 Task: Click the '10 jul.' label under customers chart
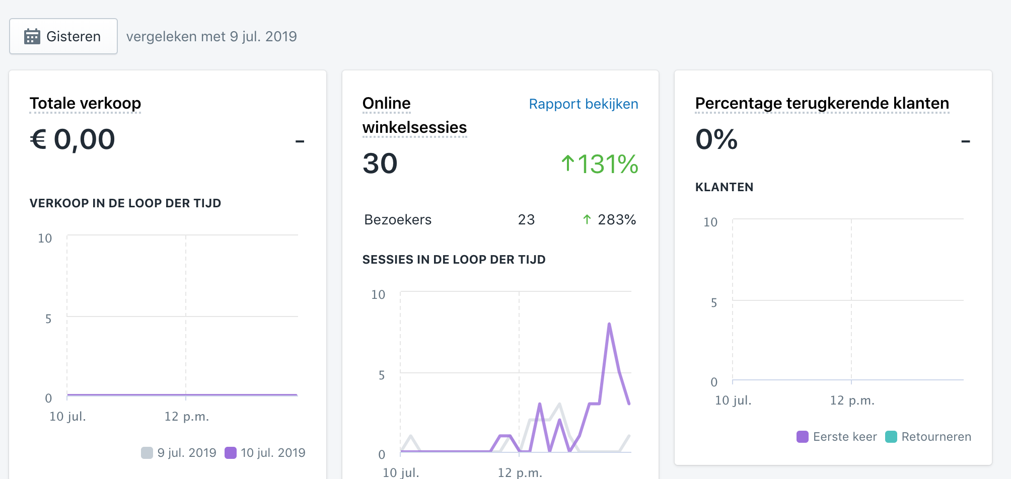[733, 401]
